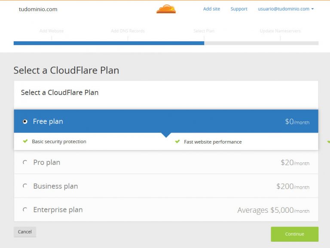Click the $0/month price

pyautogui.click(x=297, y=122)
